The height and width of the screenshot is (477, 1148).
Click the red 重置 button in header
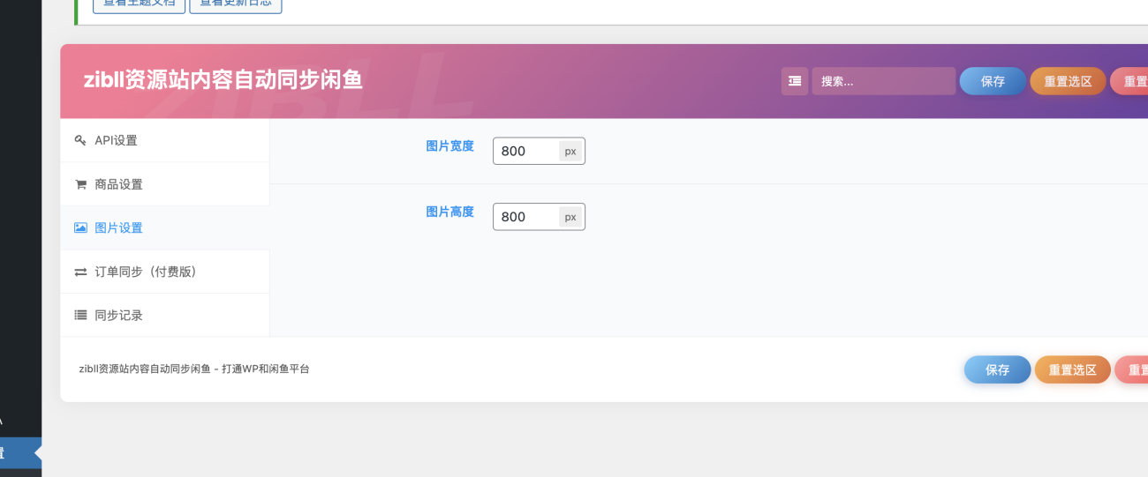pyautogui.click(x=1130, y=81)
